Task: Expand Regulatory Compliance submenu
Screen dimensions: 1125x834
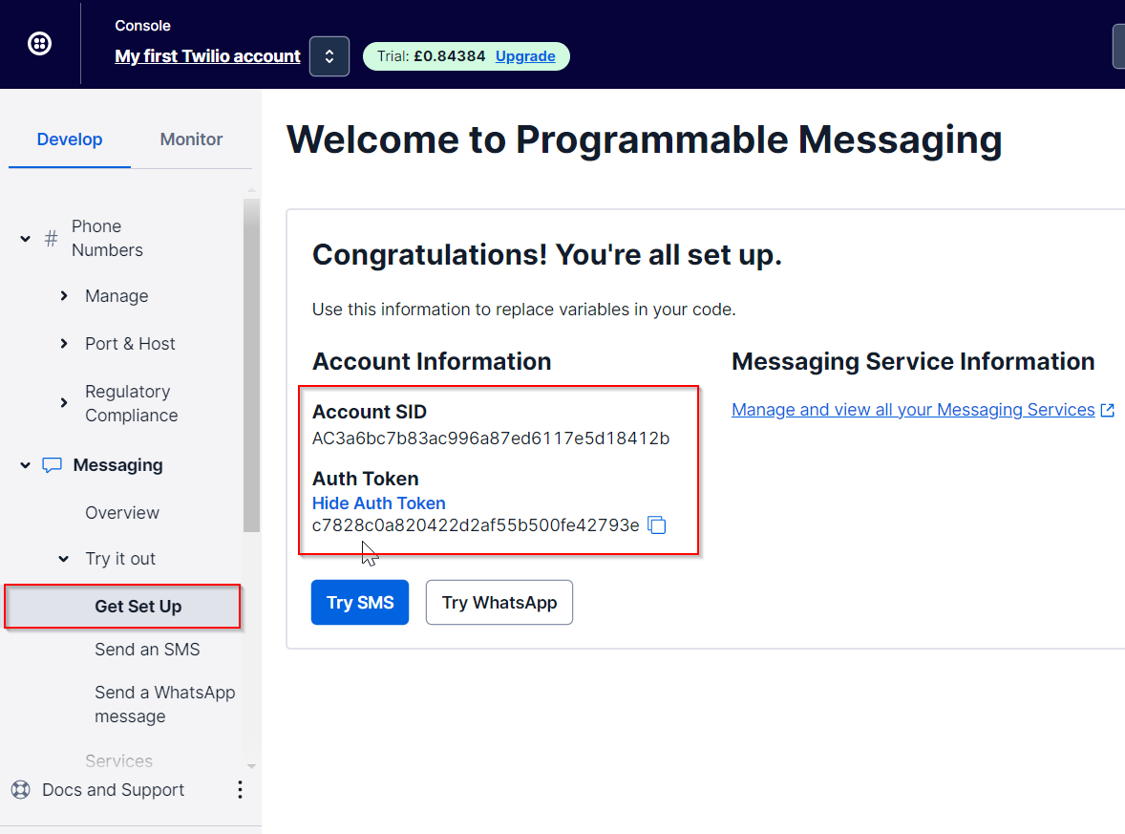Action: point(64,403)
